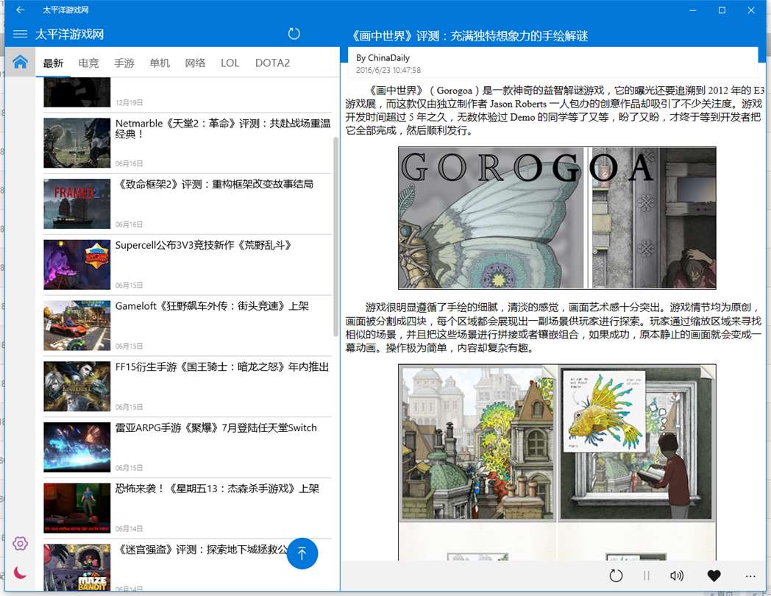Open 雷亚ARPG手游《聚爆》article
Viewport: 771px width, 596px height.
[188, 447]
